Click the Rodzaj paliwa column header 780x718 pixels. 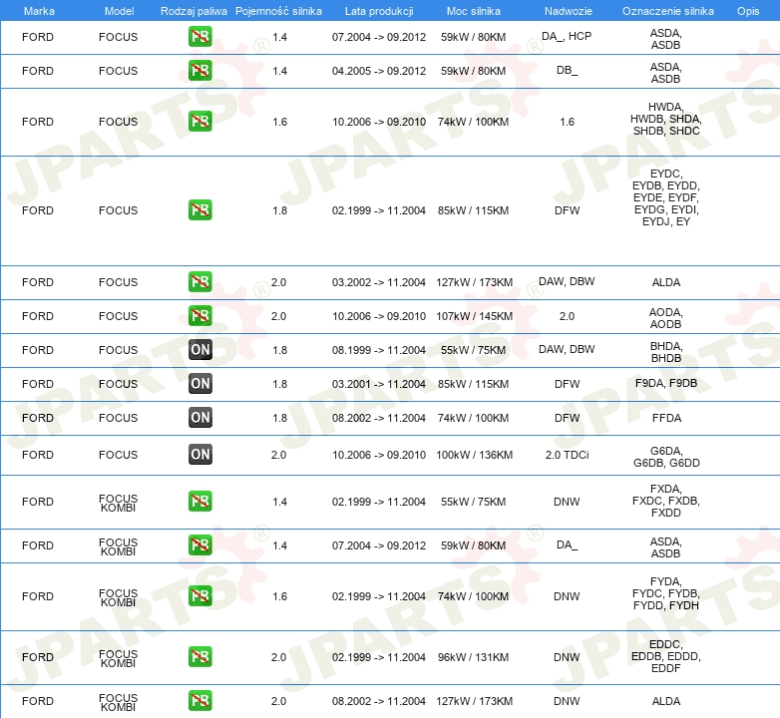pyautogui.click(x=194, y=11)
